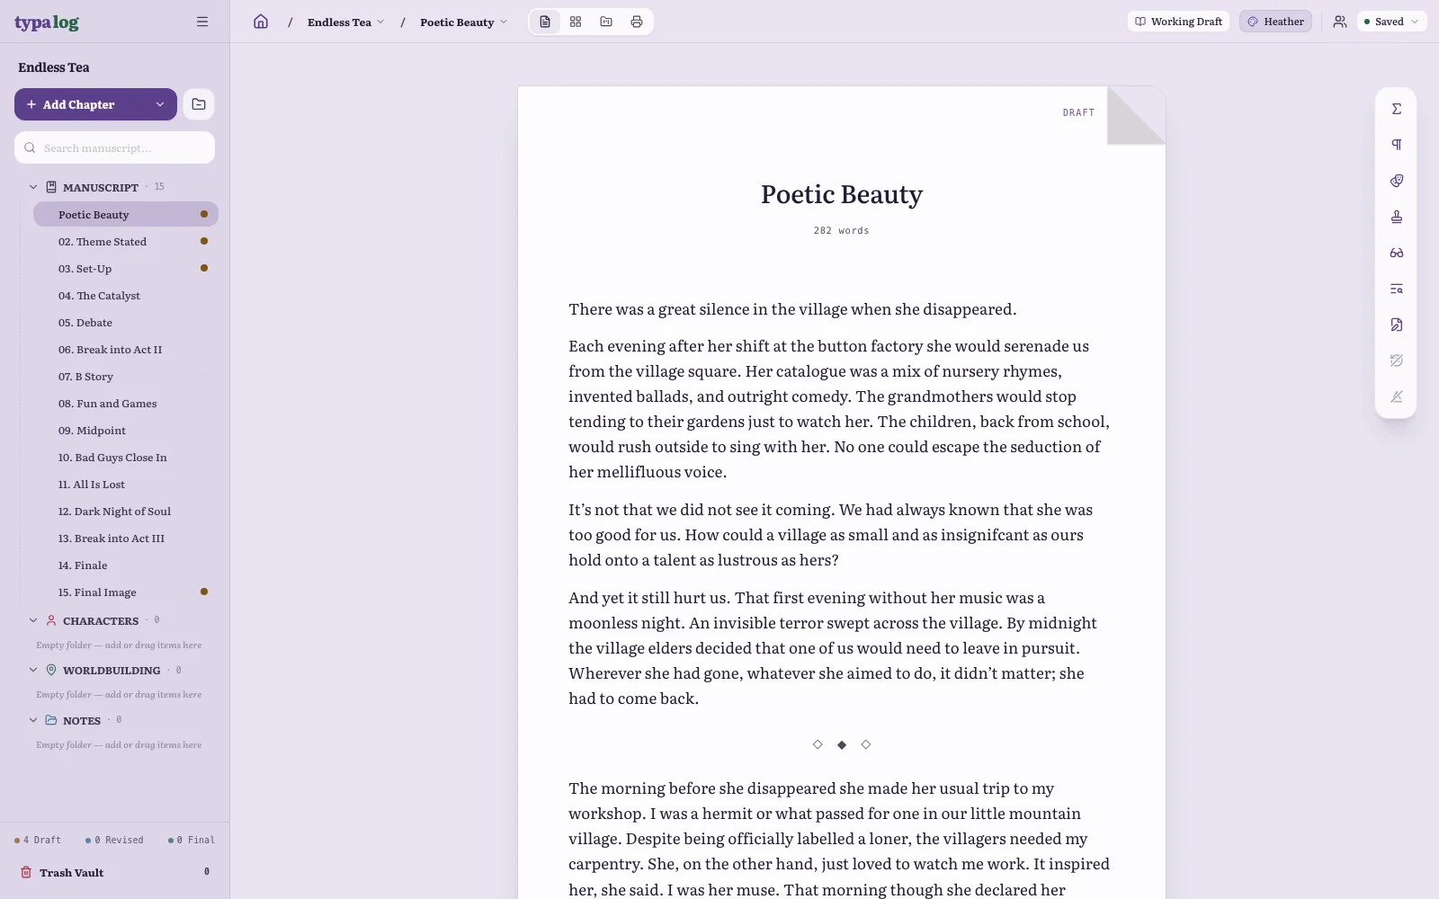The height and width of the screenshot is (899, 1439).
Task: Open chapter 12. Dark Night of Soul
Action: point(126,512)
